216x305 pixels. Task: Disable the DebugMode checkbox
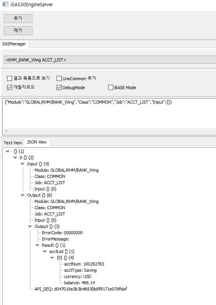point(59,88)
